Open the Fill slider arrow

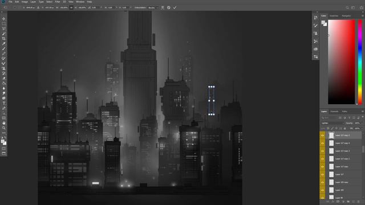362,128
